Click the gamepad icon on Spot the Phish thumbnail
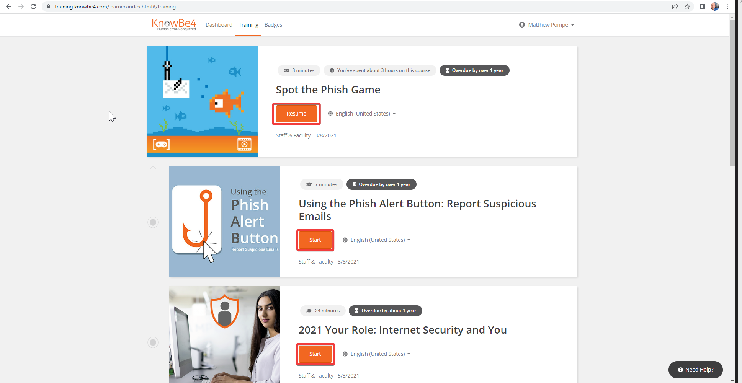 tap(161, 144)
